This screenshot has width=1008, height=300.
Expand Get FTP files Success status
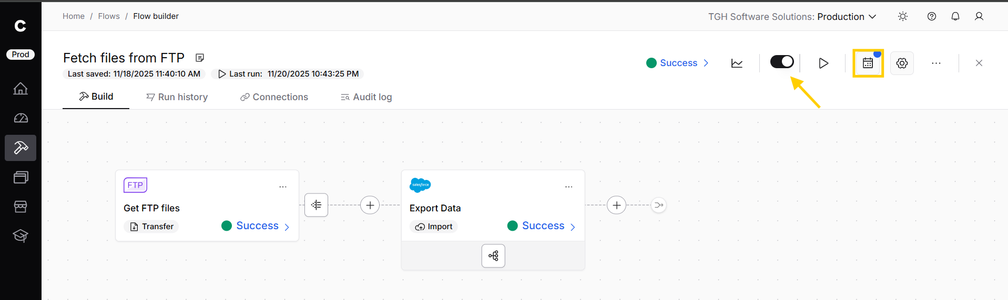[x=256, y=226]
